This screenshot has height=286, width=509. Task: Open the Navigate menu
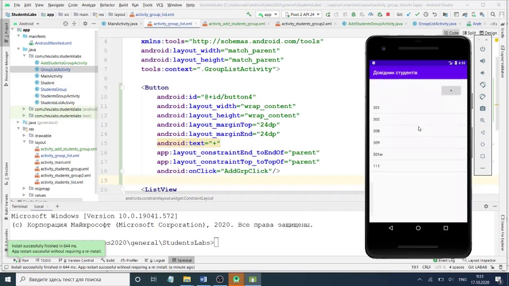click(56, 5)
